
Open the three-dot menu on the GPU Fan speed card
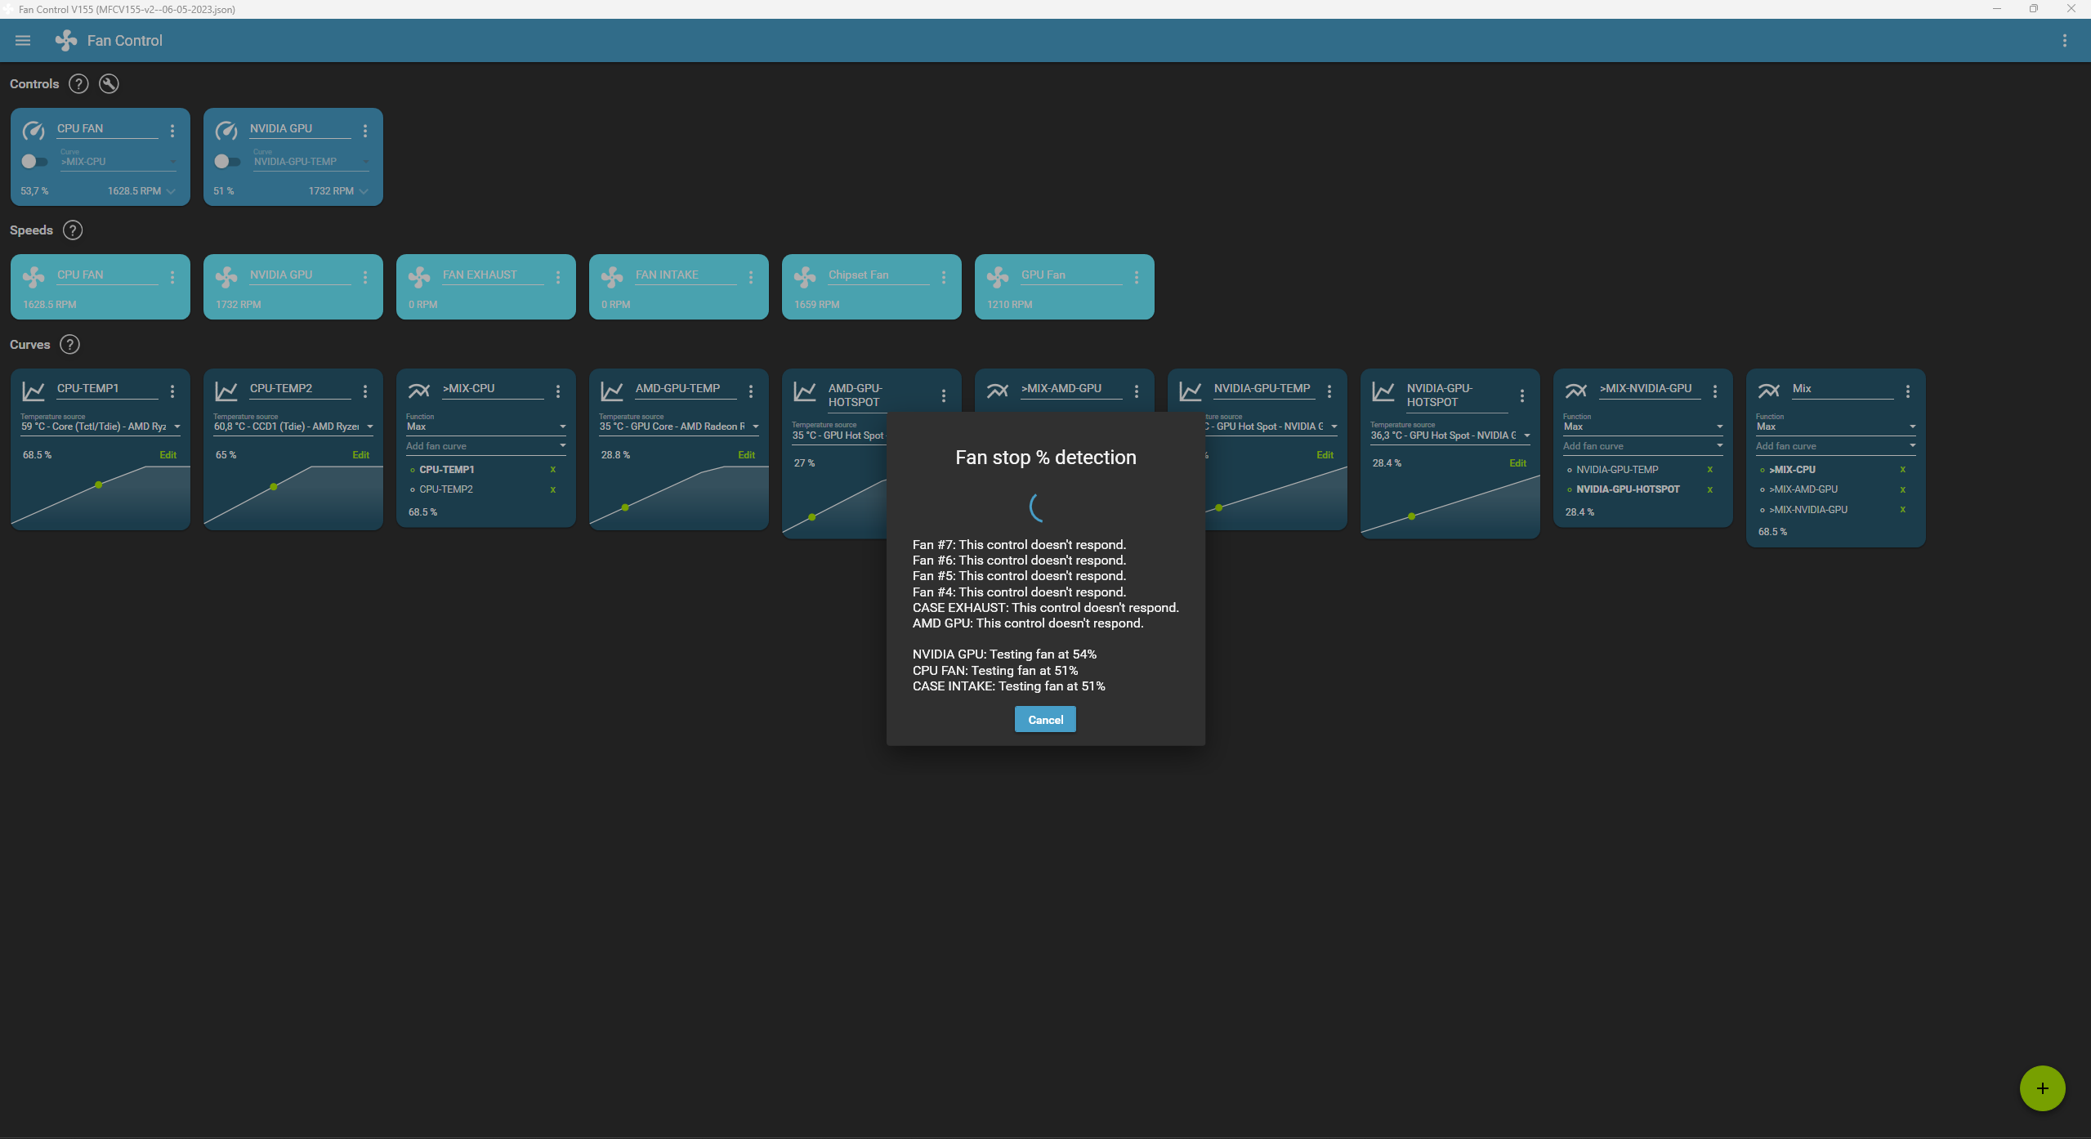coord(1136,277)
